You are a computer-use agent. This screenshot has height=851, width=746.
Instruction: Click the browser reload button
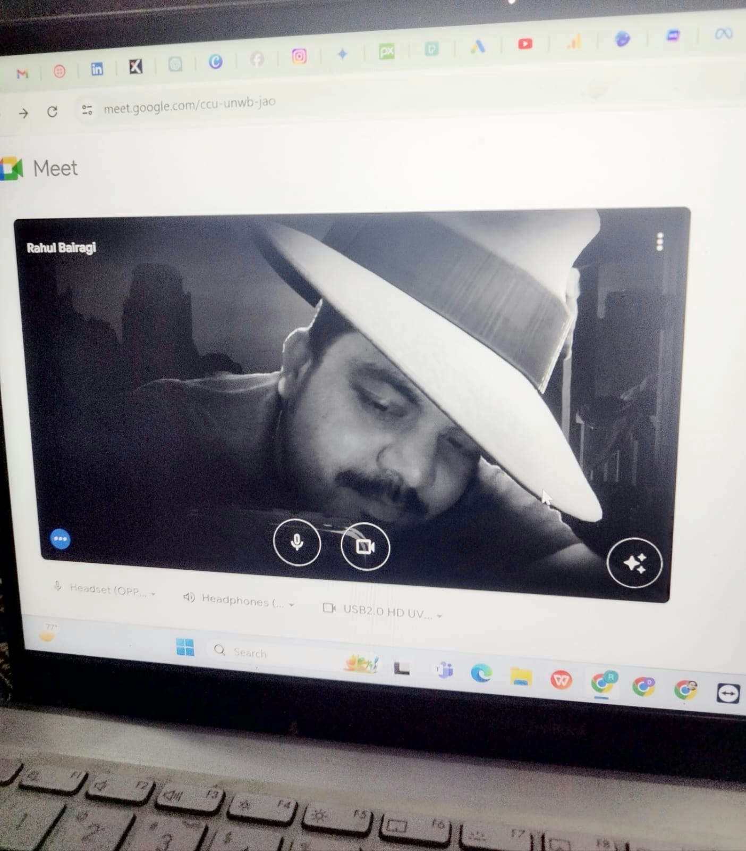click(52, 112)
